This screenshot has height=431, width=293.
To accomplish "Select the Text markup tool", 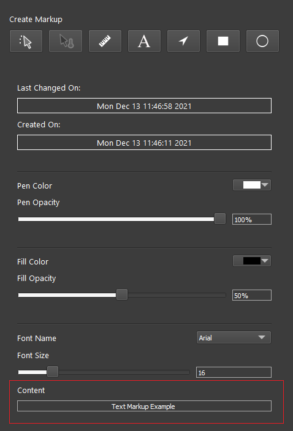I will [x=144, y=41].
